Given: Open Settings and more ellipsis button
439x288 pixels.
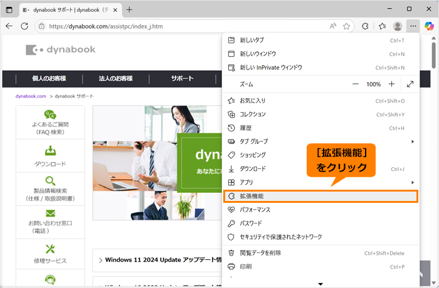Looking at the screenshot, I should tap(413, 26).
